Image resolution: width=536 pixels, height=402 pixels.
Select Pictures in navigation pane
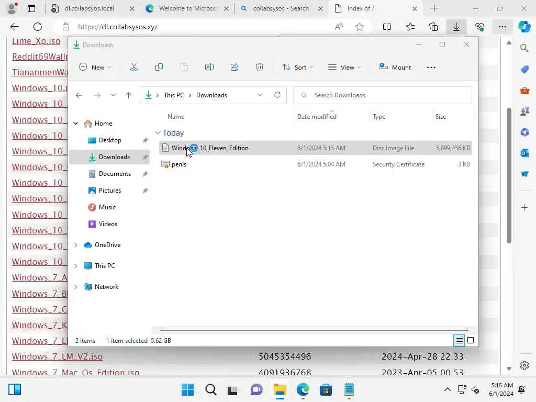pos(110,191)
